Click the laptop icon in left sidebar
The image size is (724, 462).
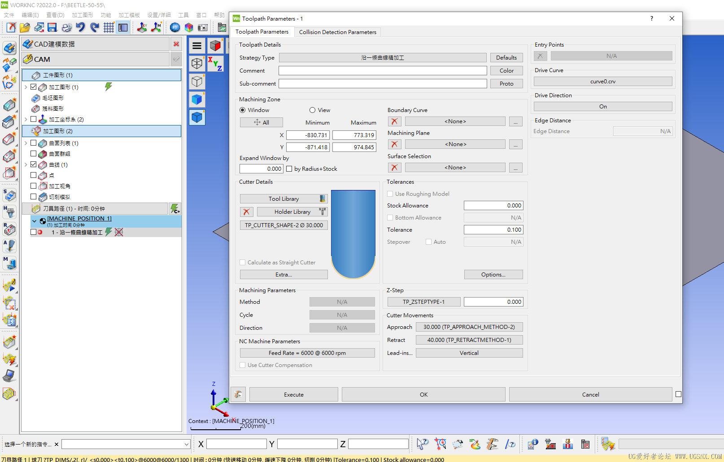[x=9, y=376]
